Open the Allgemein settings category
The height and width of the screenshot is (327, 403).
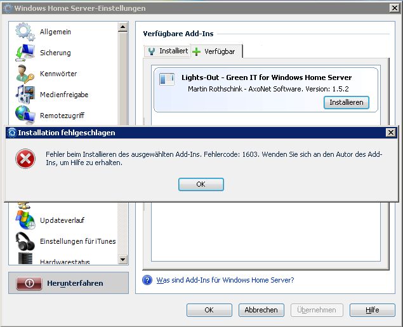(x=55, y=32)
